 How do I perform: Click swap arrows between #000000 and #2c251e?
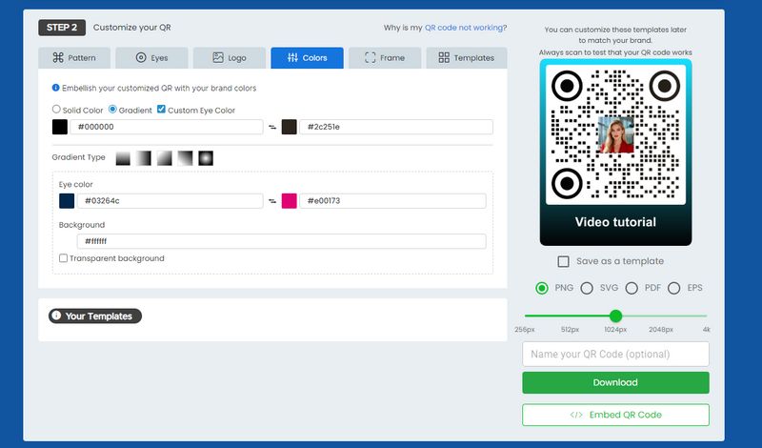click(272, 127)
